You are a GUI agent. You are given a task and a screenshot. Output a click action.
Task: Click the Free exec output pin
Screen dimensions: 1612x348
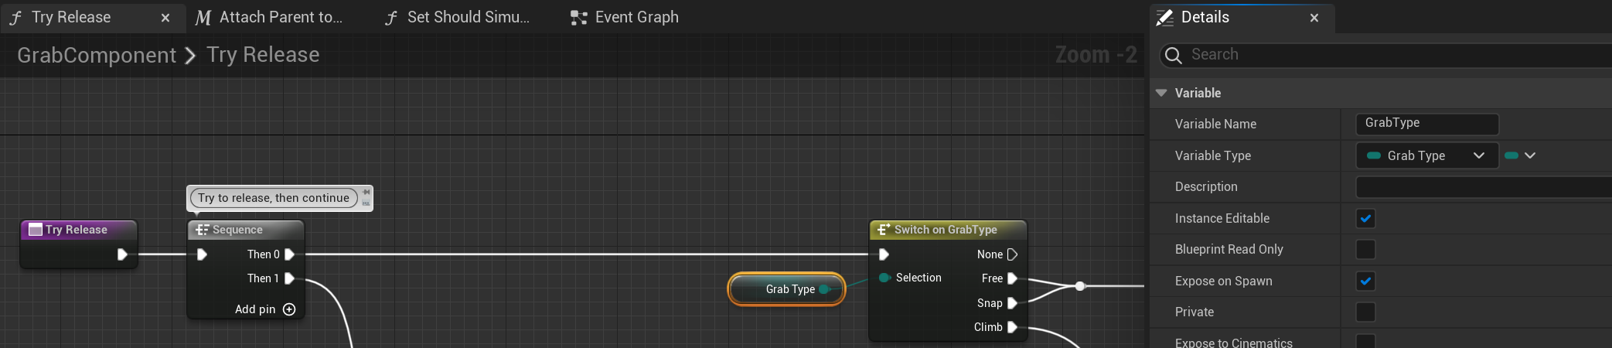1012,278
